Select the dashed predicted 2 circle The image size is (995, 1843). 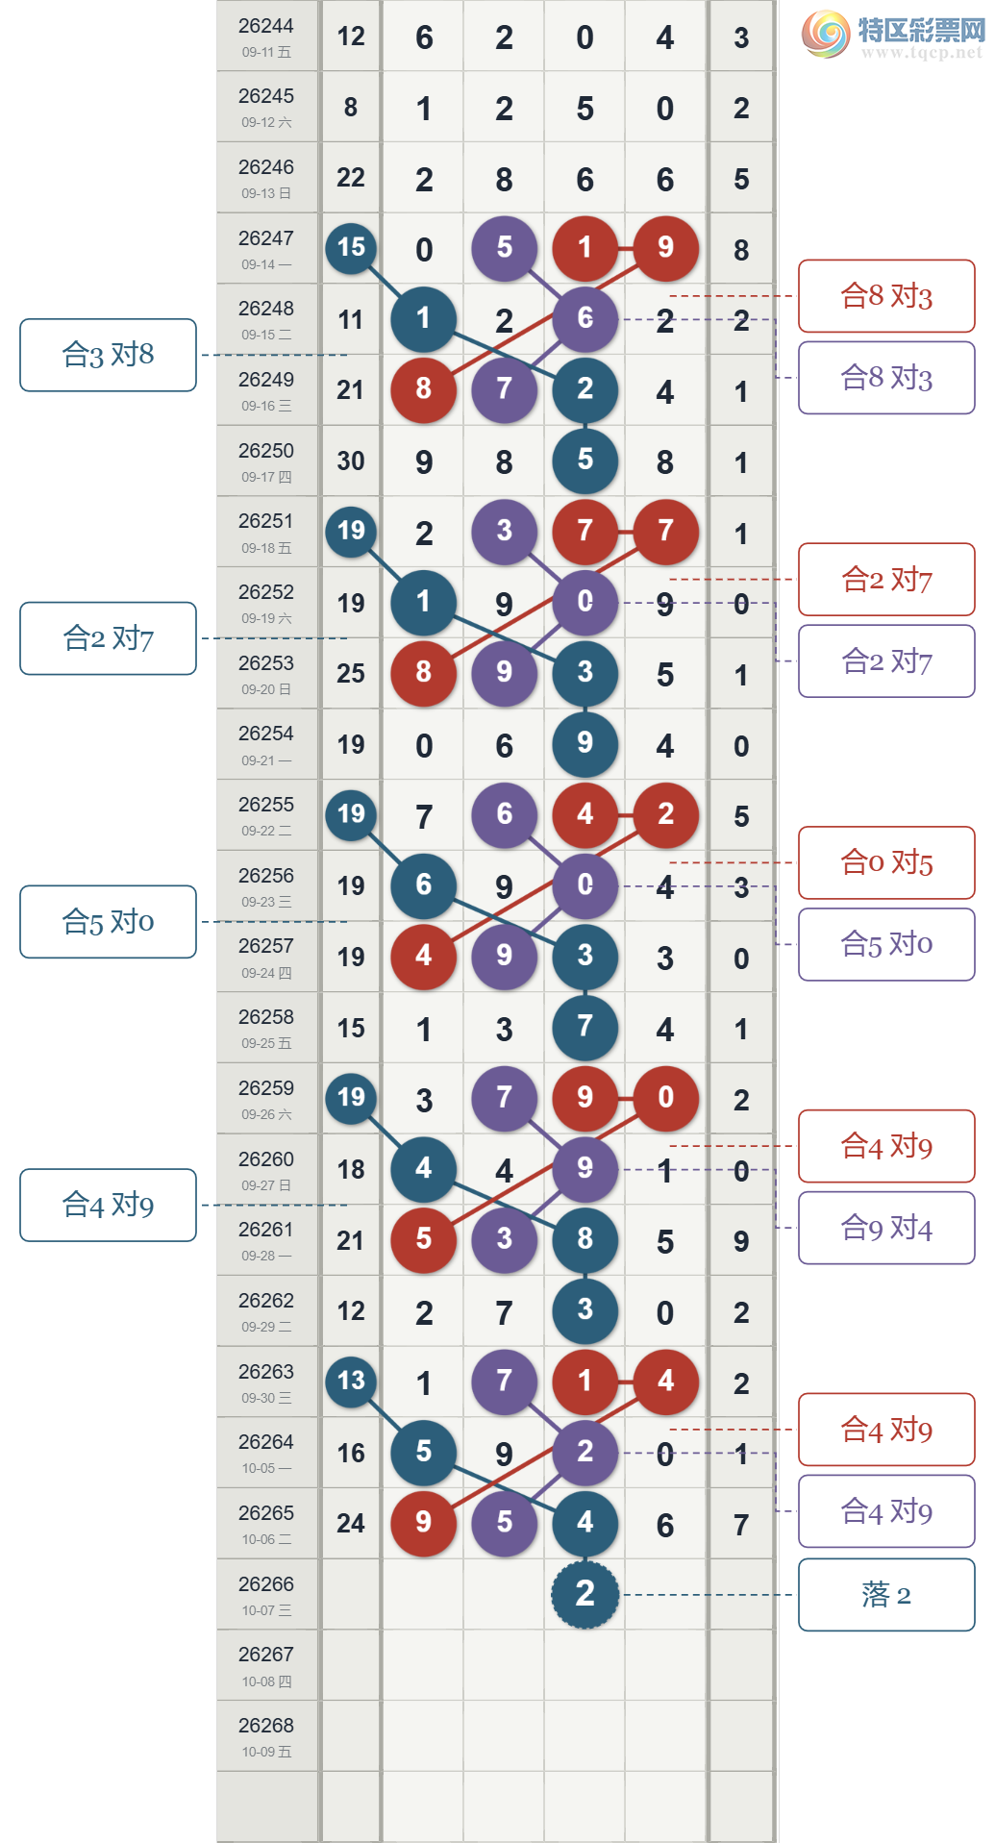(x=585, y=1594)
